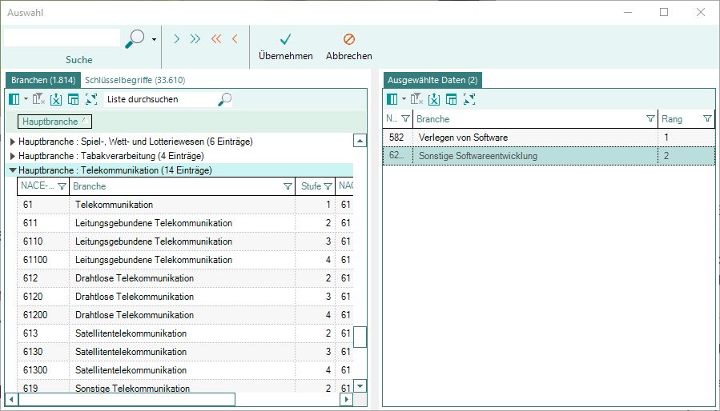Clear filters in the Branchen list toolbar
720x411 pixels.
coord(38,99)
